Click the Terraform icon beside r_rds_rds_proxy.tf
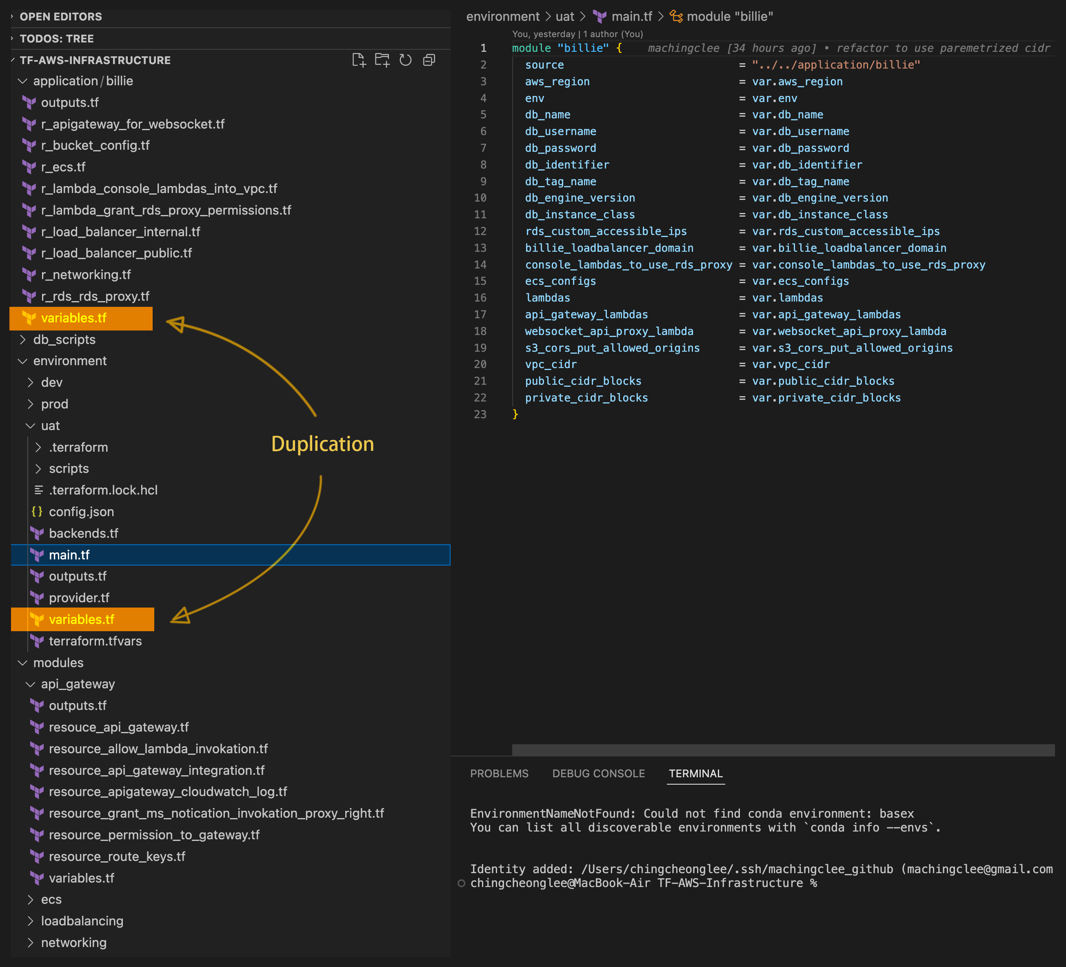The height and width of the screenshot is (967, 1066). (29, 297)
